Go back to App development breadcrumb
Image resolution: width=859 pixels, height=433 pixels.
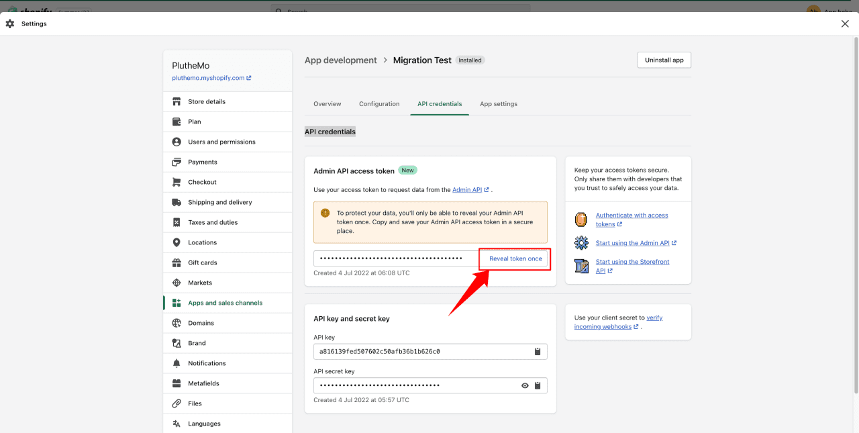pos(341,60)
